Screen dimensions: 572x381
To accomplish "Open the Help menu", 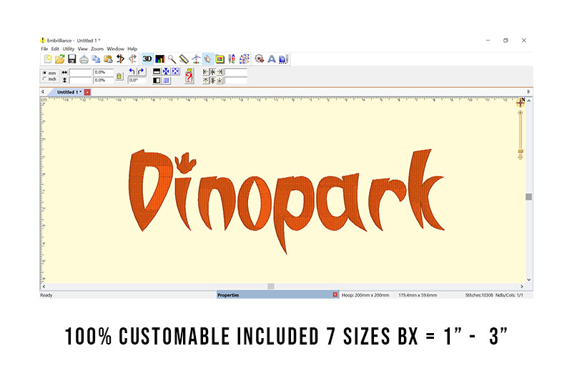I will pos(132,49).
